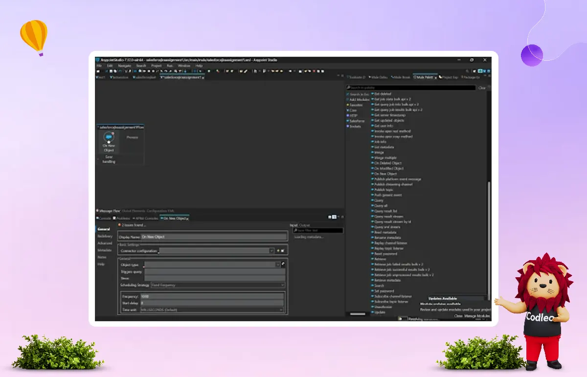This screenshot has height=377, width=587.
Task: Select Sockets module in palette
Action: (x=353, y=126)
